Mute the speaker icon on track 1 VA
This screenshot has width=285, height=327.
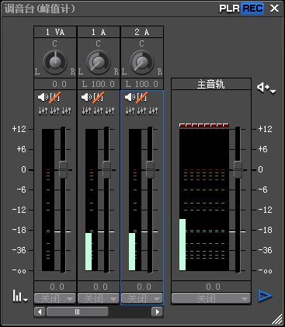43,97
